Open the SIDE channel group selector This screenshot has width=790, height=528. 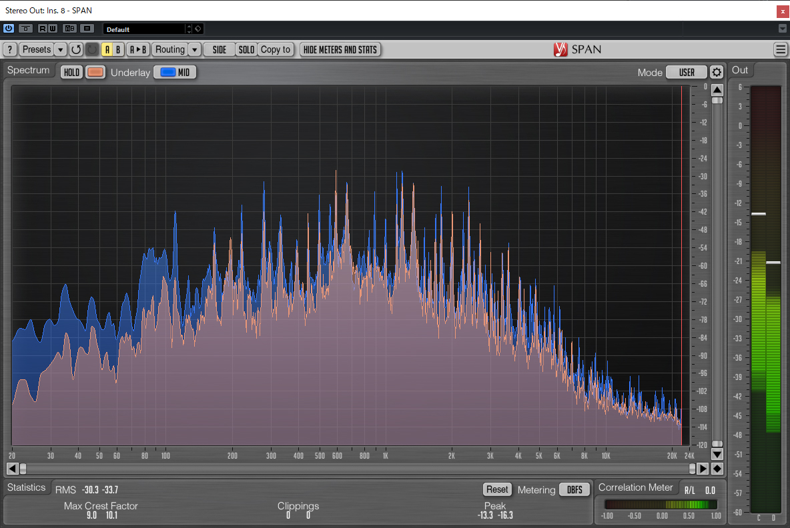(219, 49)
